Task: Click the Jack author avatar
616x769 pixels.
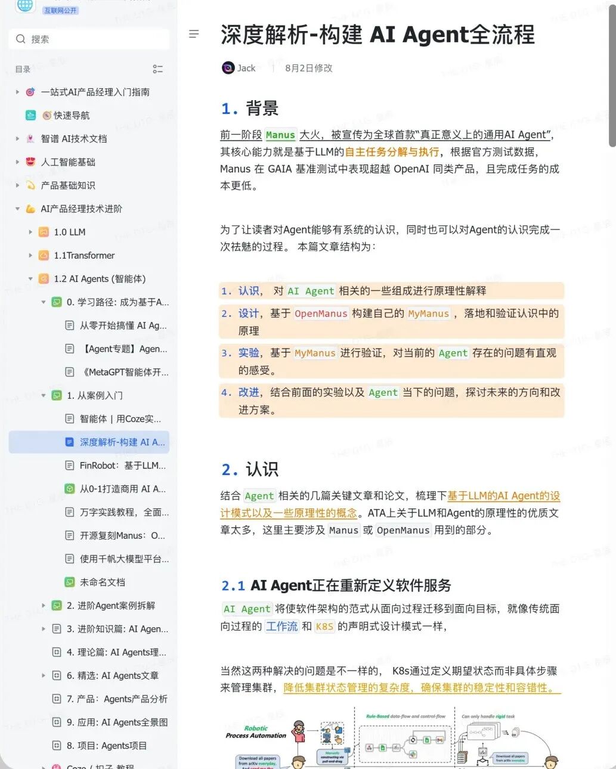Action: click(x=228, y=68)
